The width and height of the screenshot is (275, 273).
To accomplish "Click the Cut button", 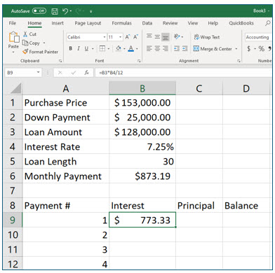I will pyautogui.click(x=29, y=34).
